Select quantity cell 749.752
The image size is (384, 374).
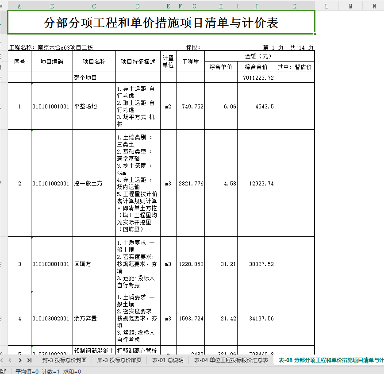[191, 106]
